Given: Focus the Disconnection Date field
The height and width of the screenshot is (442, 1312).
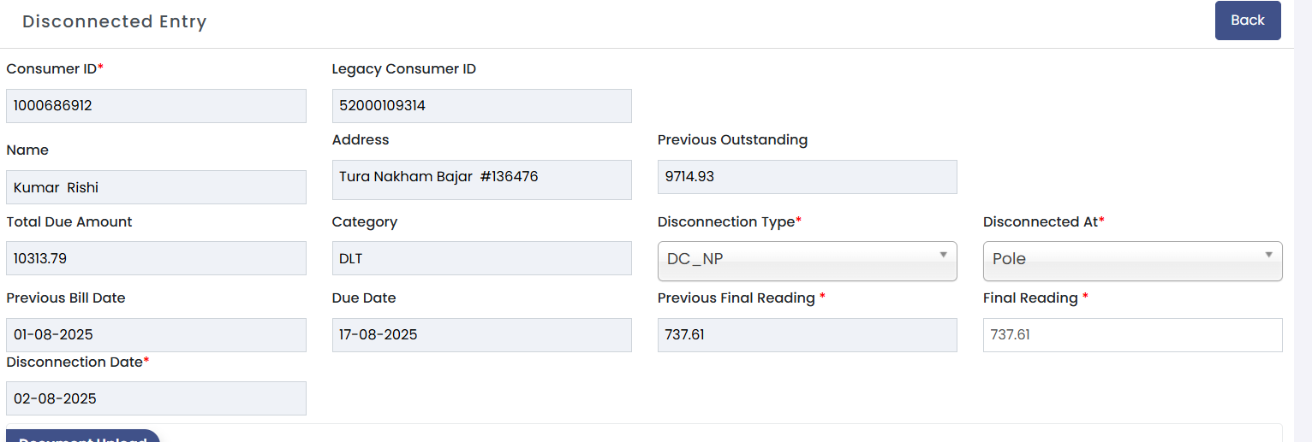Looking at the screenshot, I should click(156, 398).
